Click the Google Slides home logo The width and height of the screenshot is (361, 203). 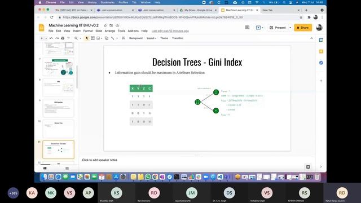click(42, 28)
